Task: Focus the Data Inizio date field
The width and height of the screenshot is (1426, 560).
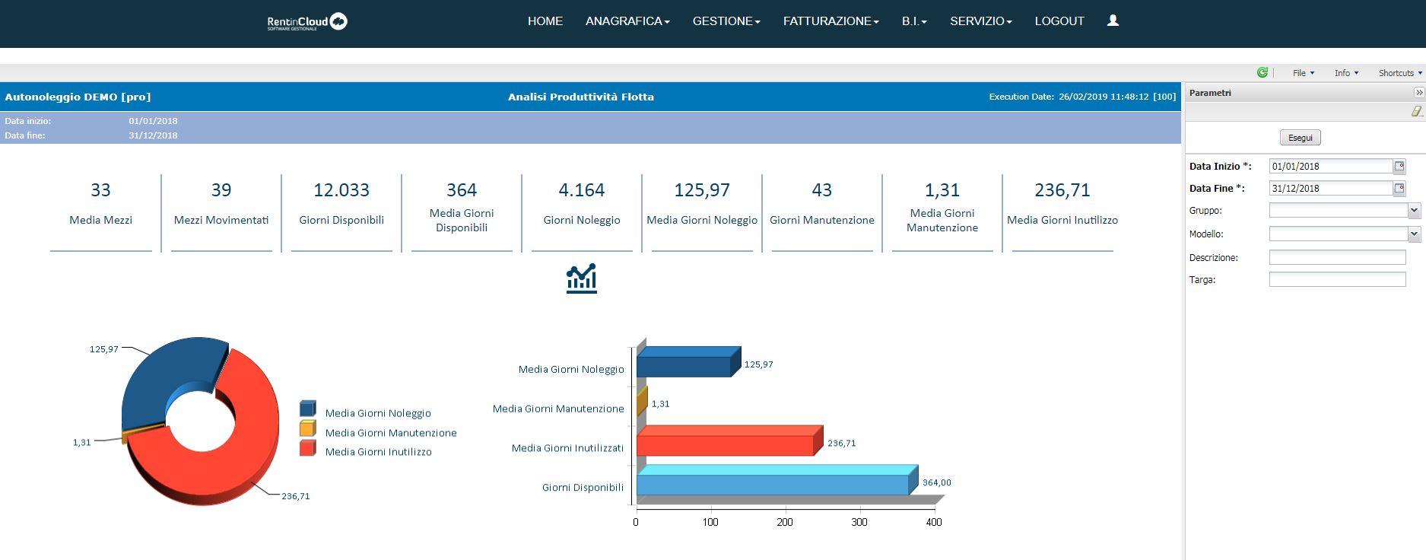Action: click(x=1331, y=166)
